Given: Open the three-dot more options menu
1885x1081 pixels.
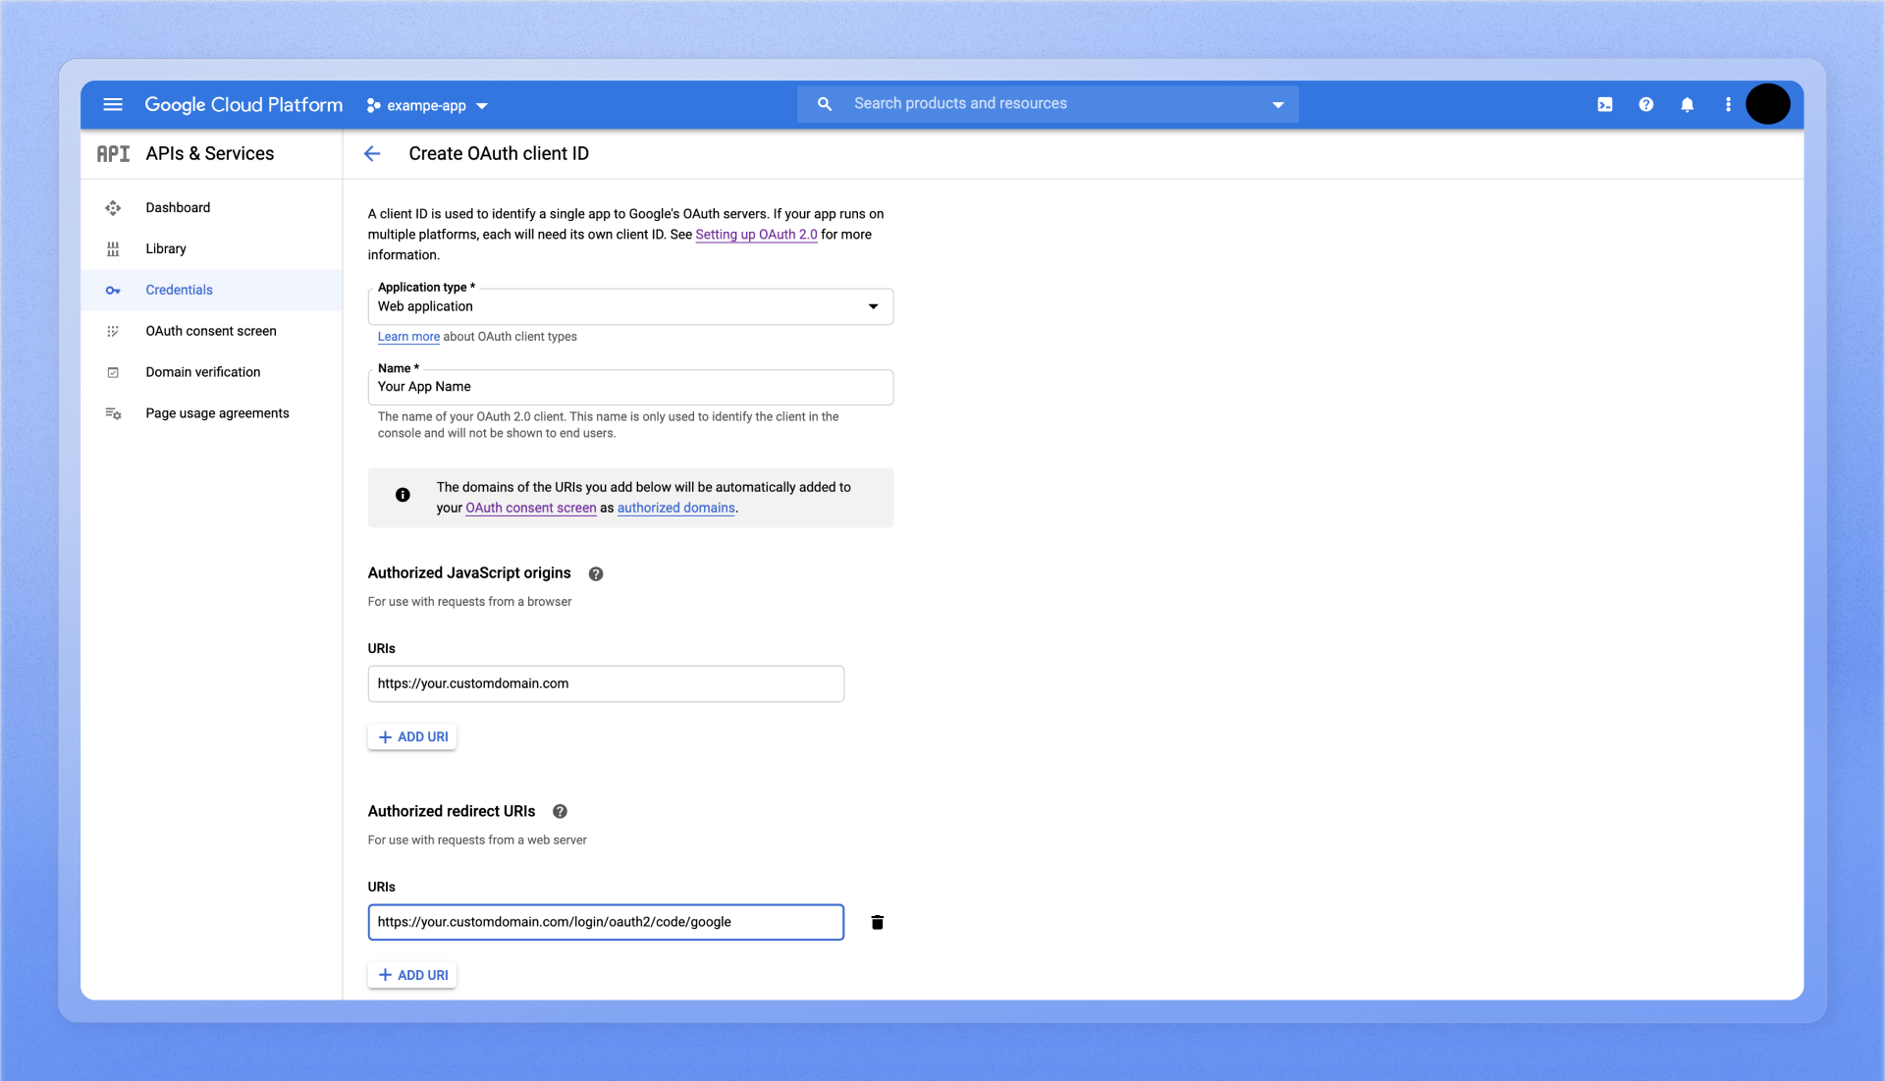Looking at the screenshot, I should [x=1728, y=105].
